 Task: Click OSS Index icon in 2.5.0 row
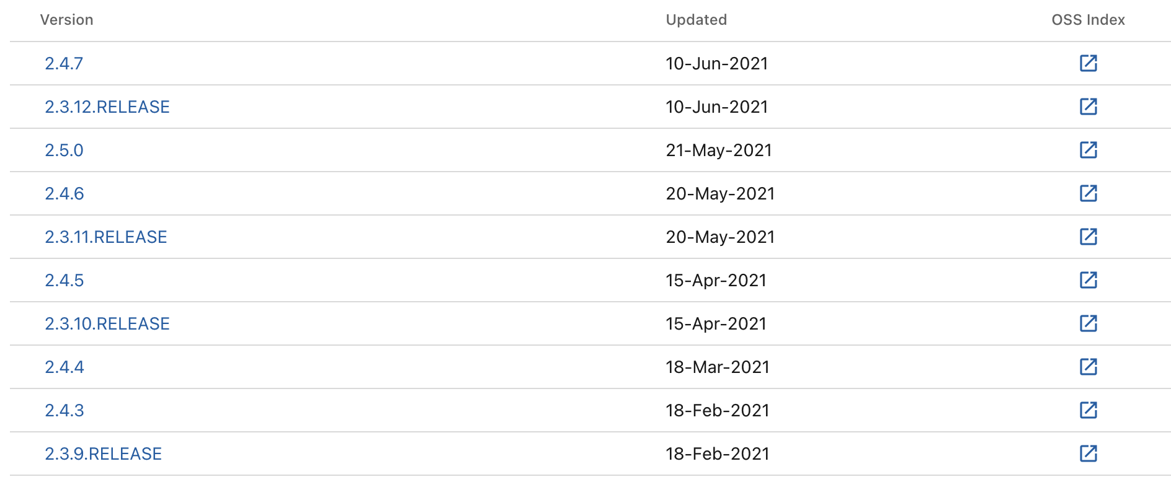(x=1089, y=150)
